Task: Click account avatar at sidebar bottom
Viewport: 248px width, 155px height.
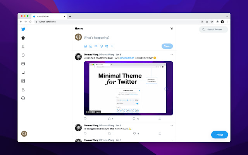Action: [24, 134]
